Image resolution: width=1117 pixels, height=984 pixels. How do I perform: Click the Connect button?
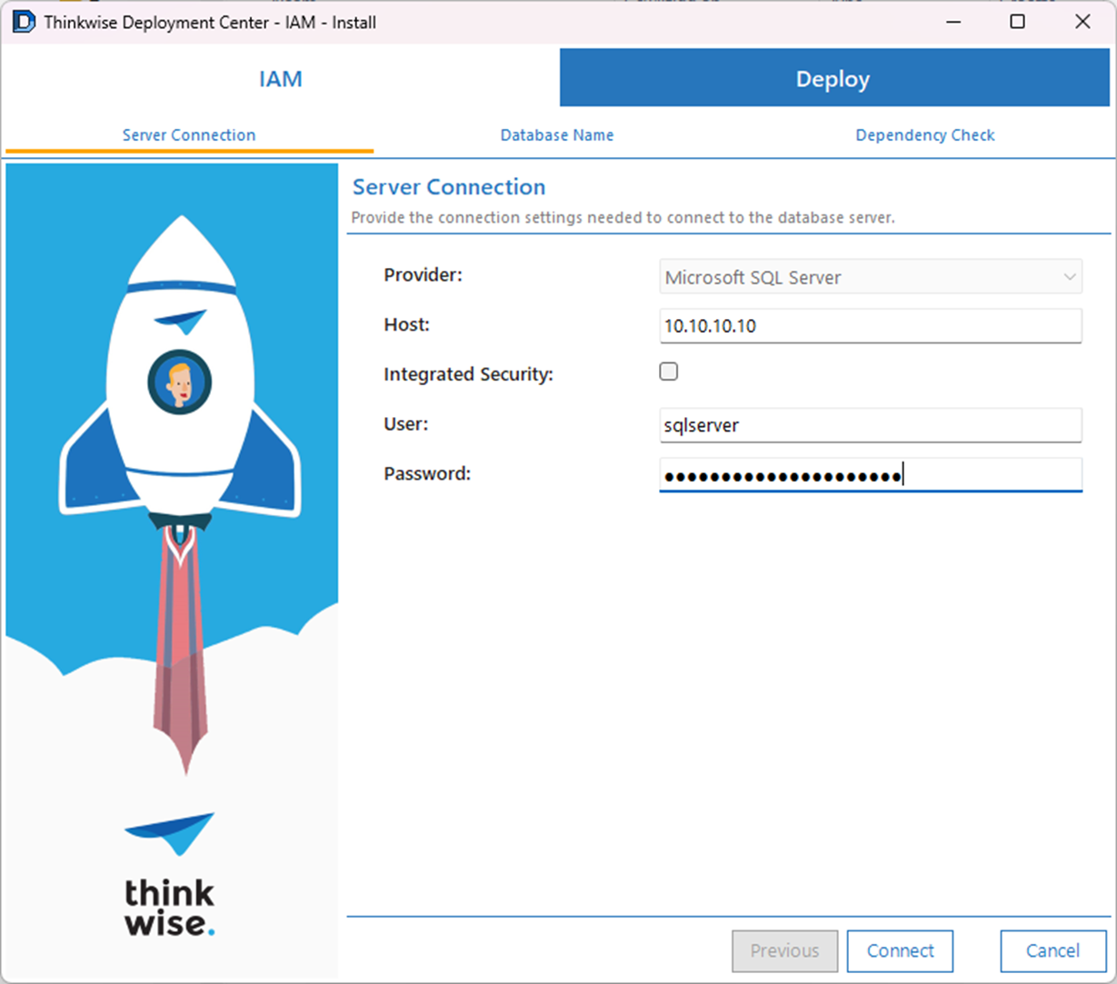click(x=900, y=950)
